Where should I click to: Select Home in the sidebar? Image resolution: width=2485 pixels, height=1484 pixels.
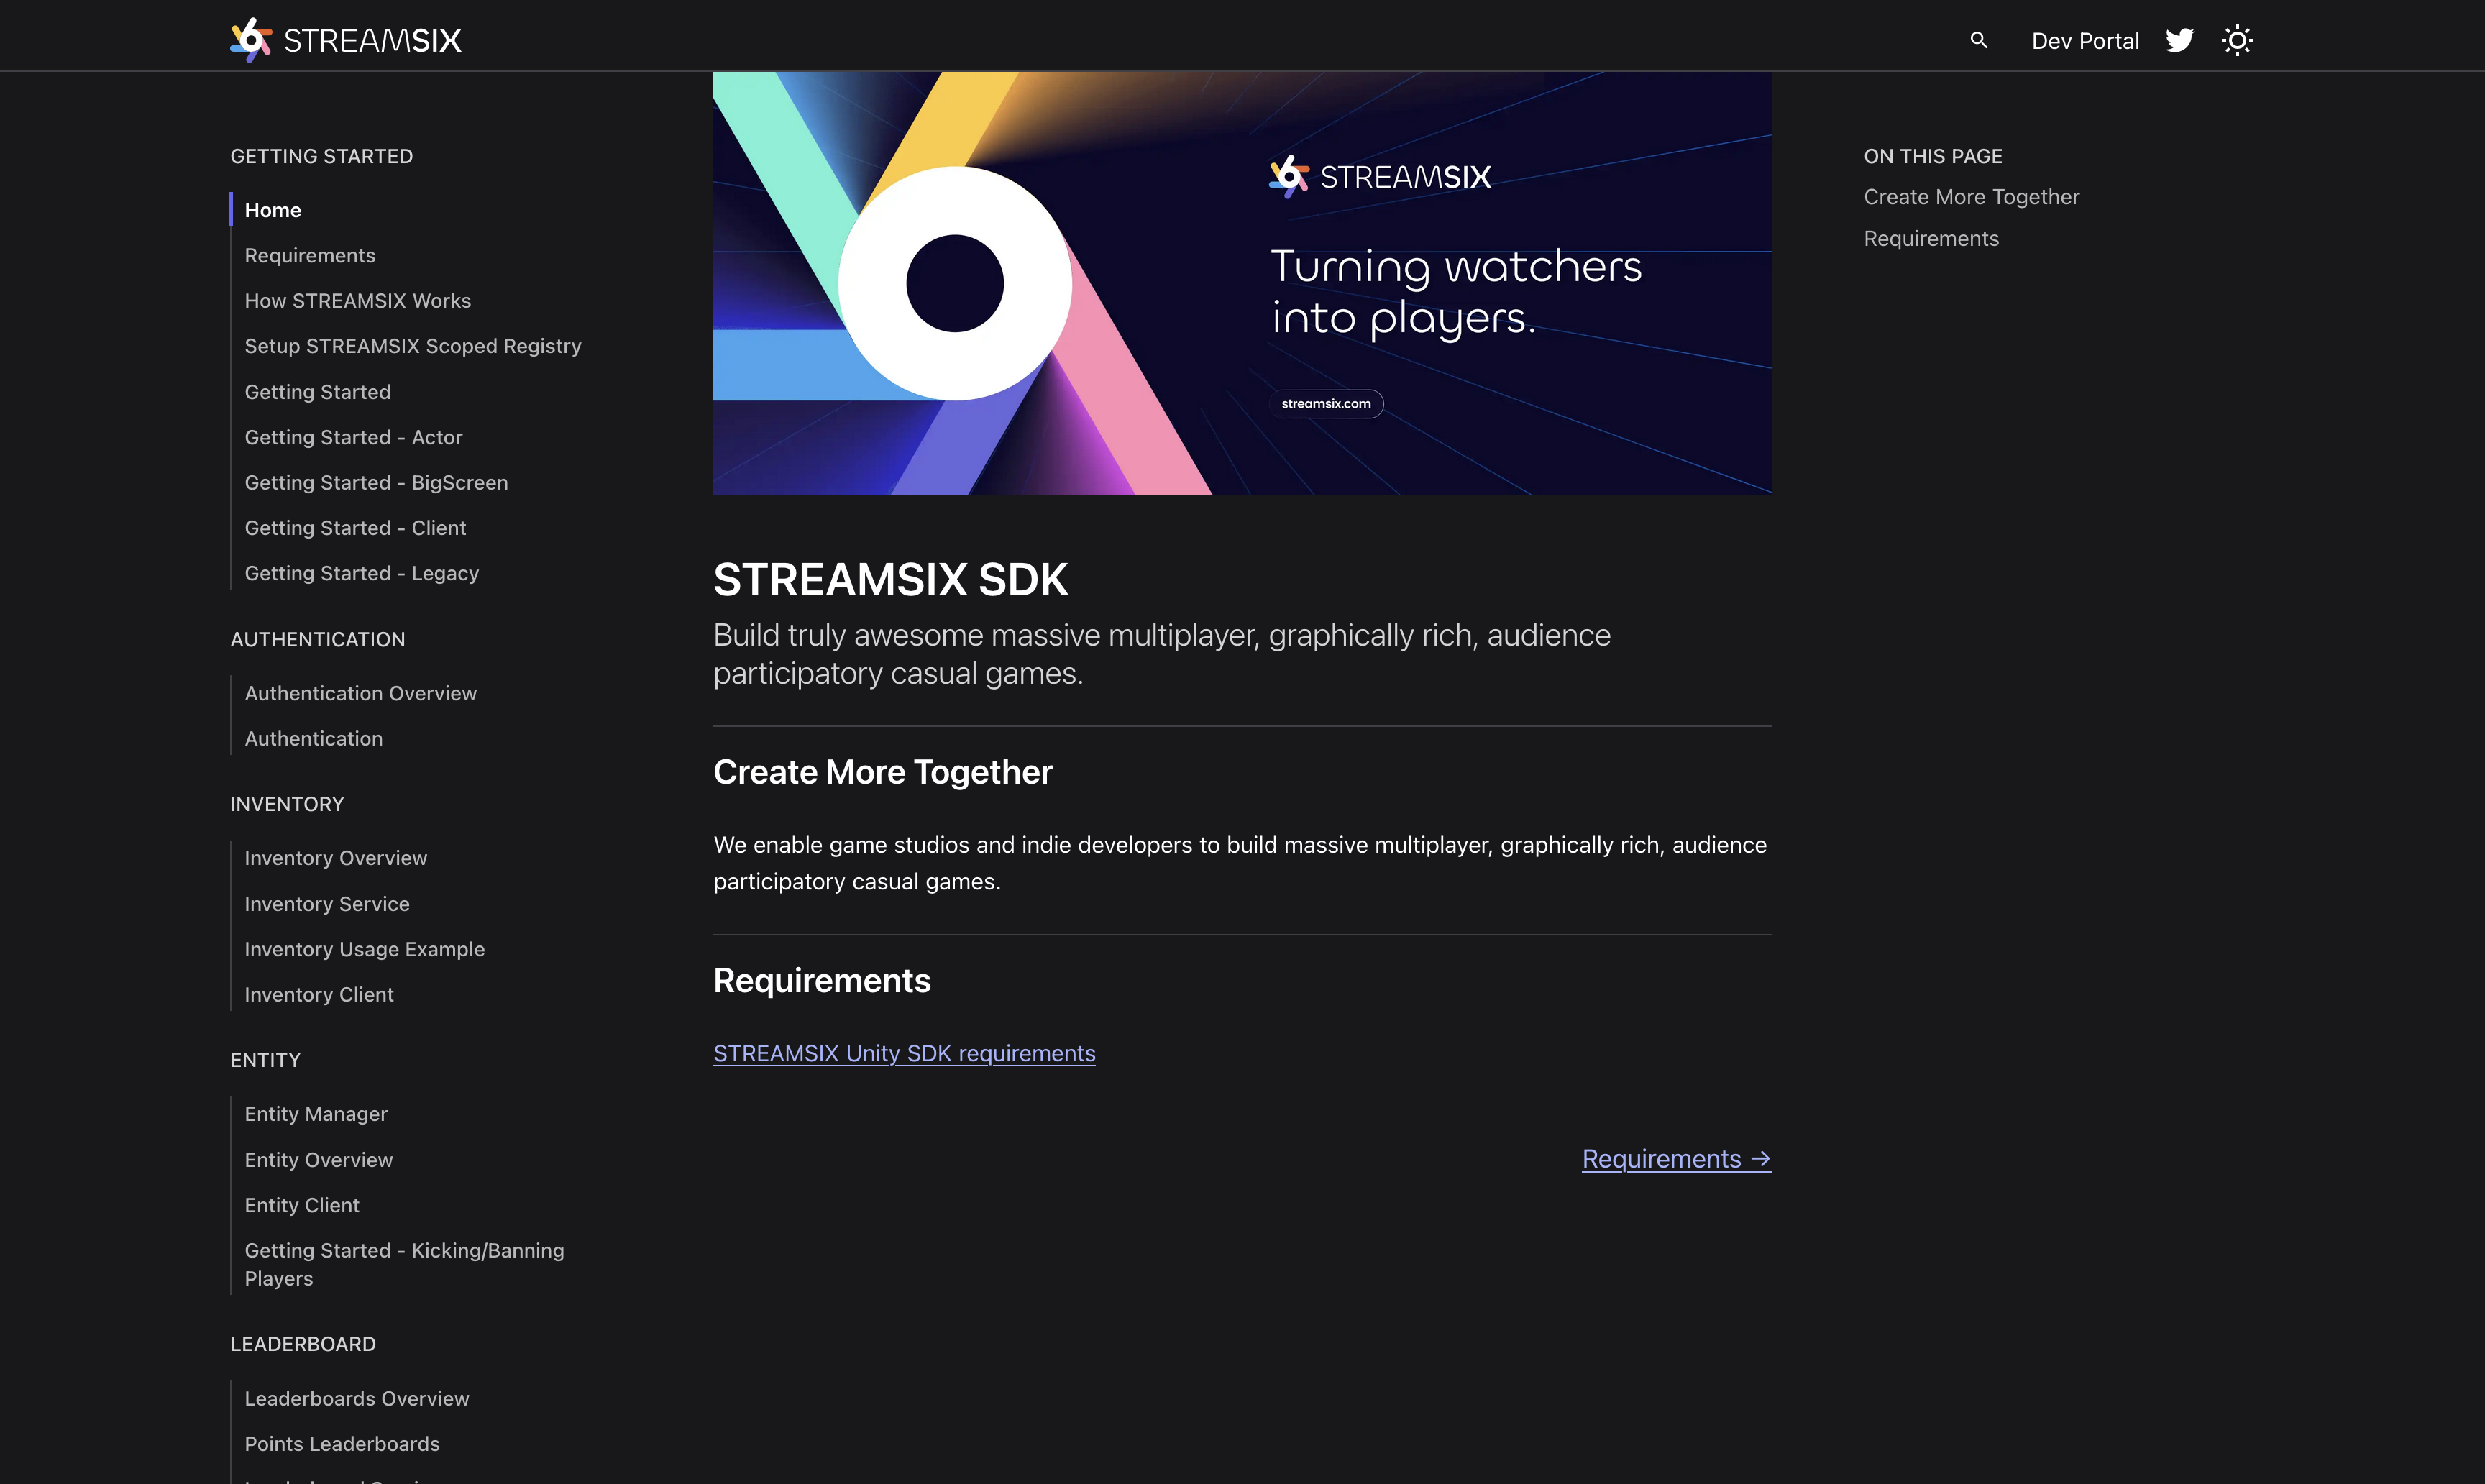click(x=273, y=210)
